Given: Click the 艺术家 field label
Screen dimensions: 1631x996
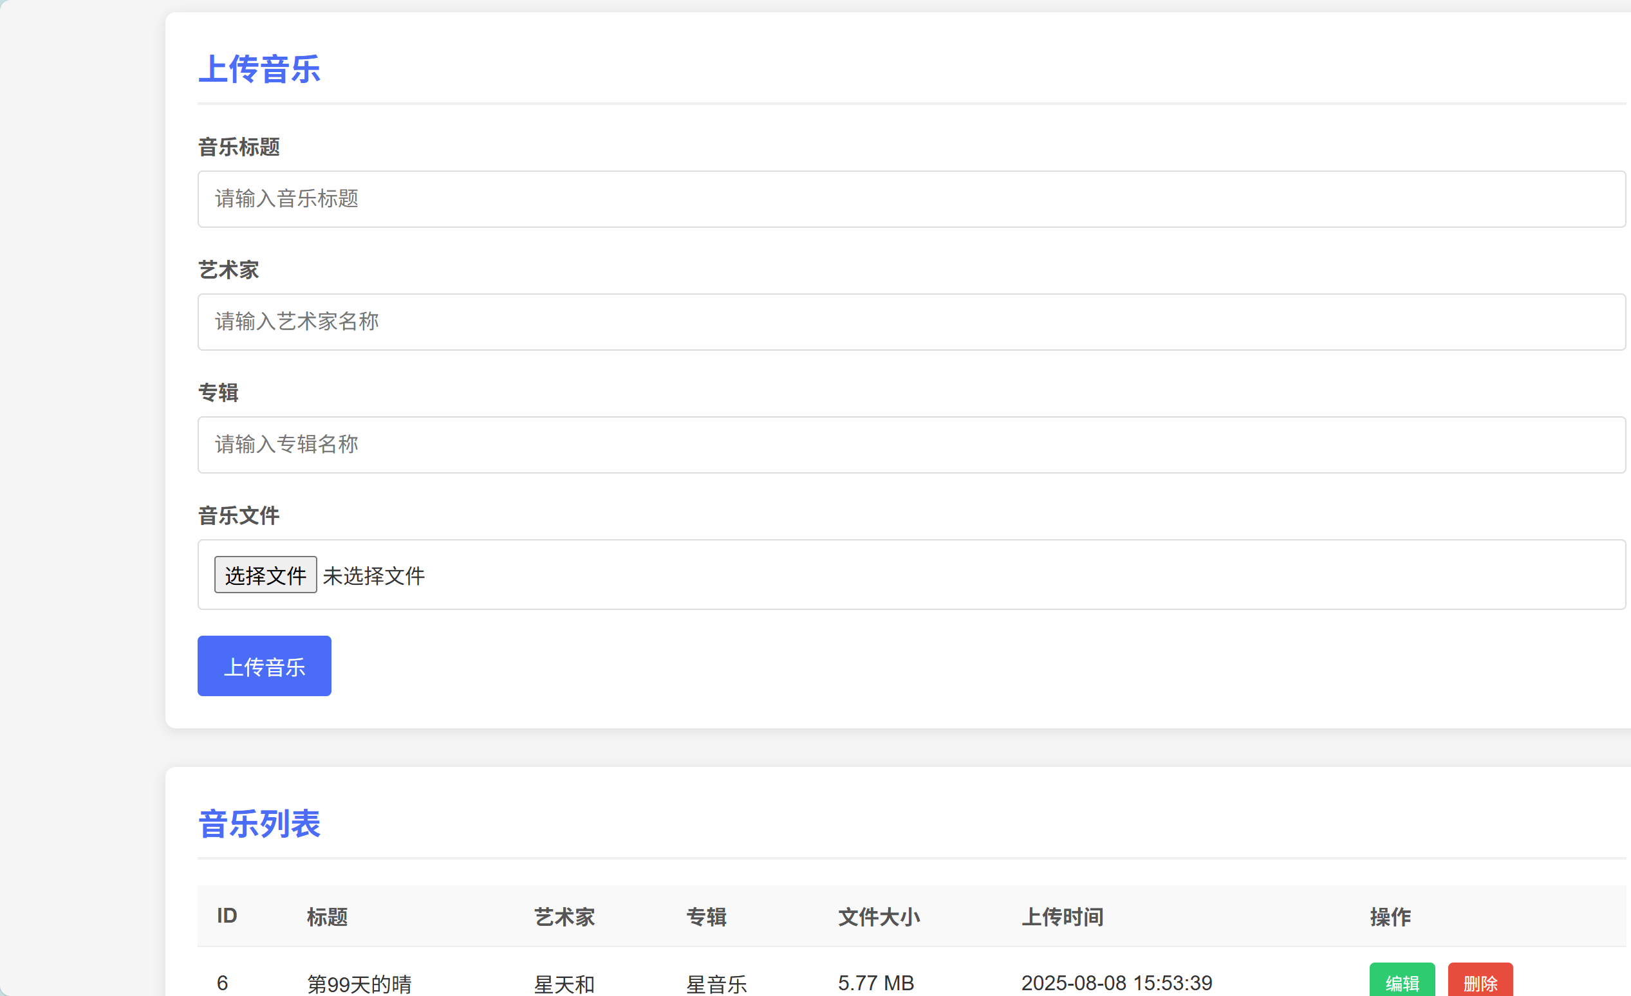Looking at the screenshot, I should coord(228,270).
